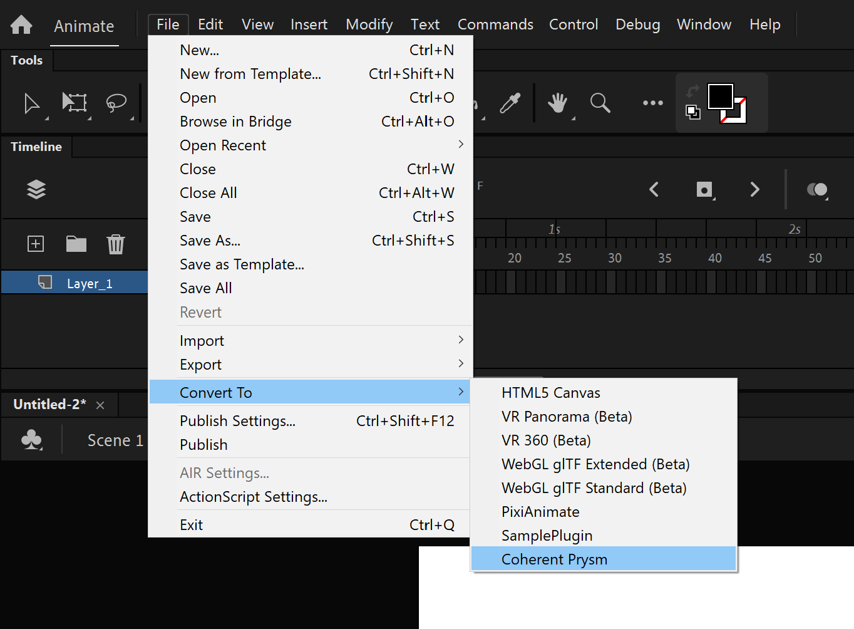Open the Debug menu
Screen dimensions: 854x629
(637, 24)
